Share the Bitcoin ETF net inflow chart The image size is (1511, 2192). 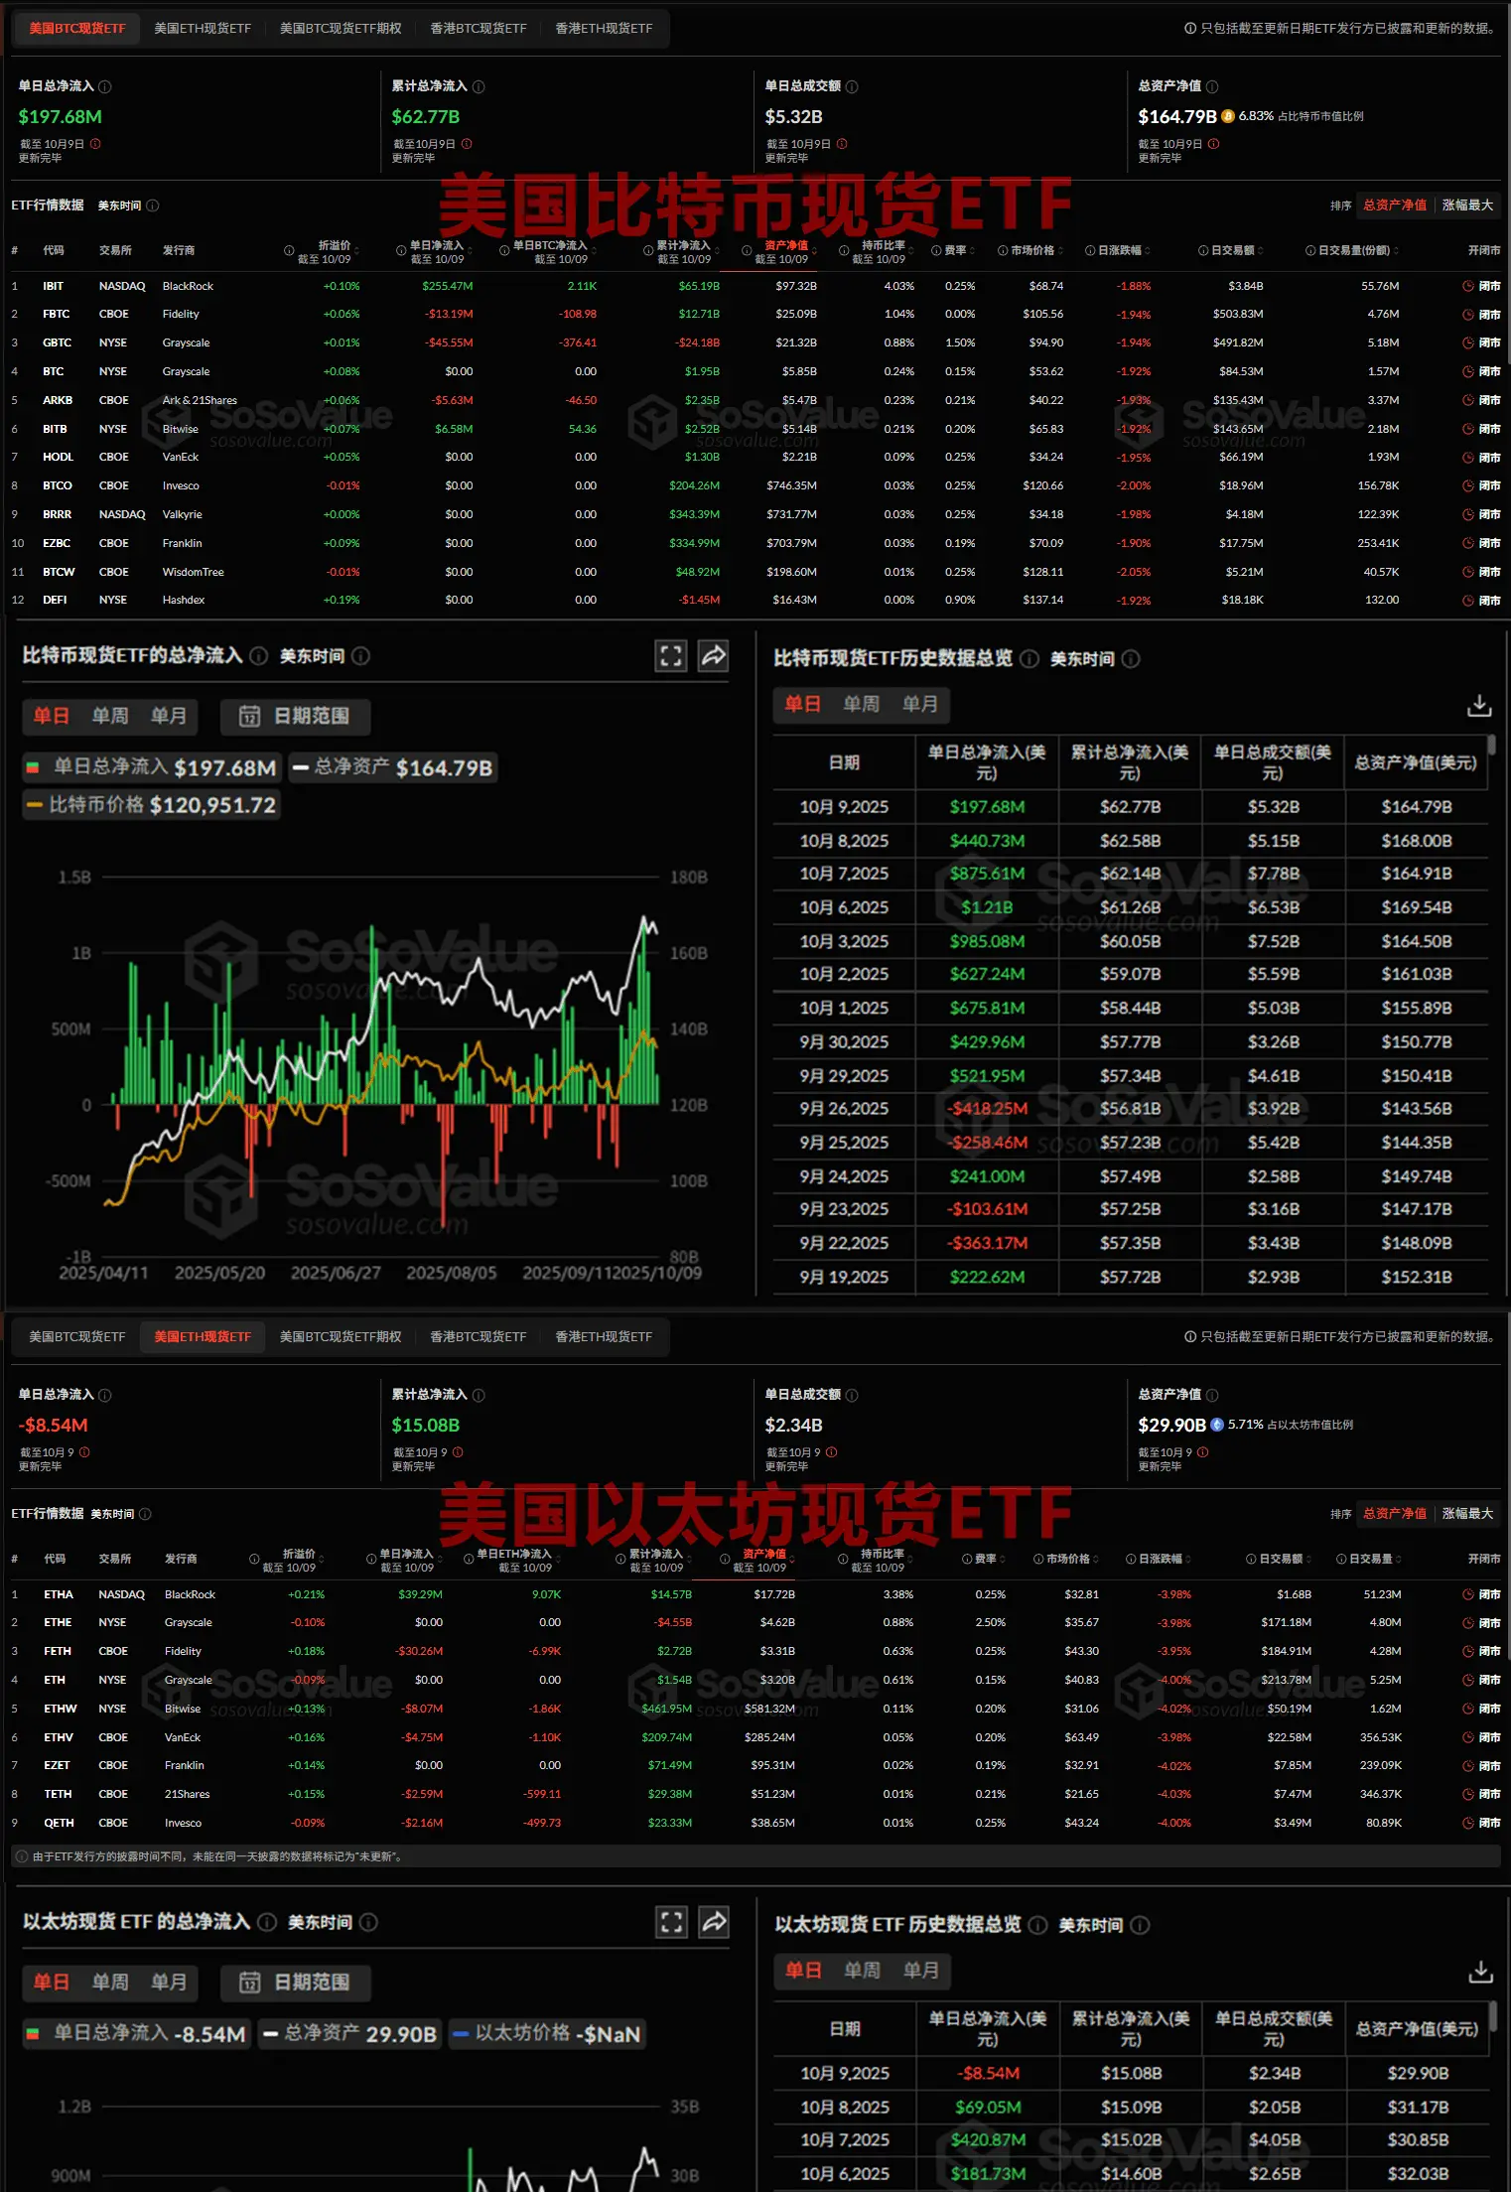pyautogui.click(x=714, y=656)
